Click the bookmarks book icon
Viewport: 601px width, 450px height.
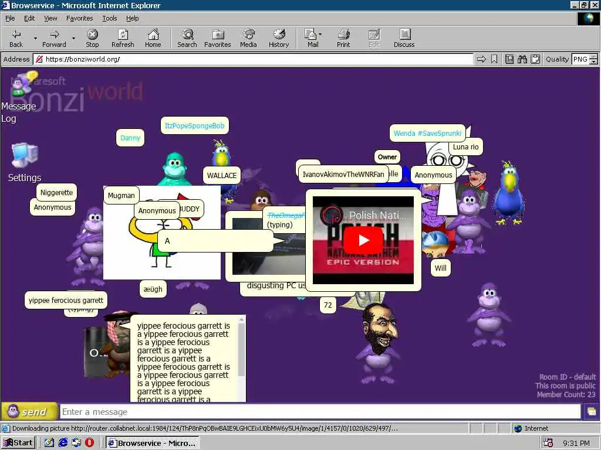509,59
